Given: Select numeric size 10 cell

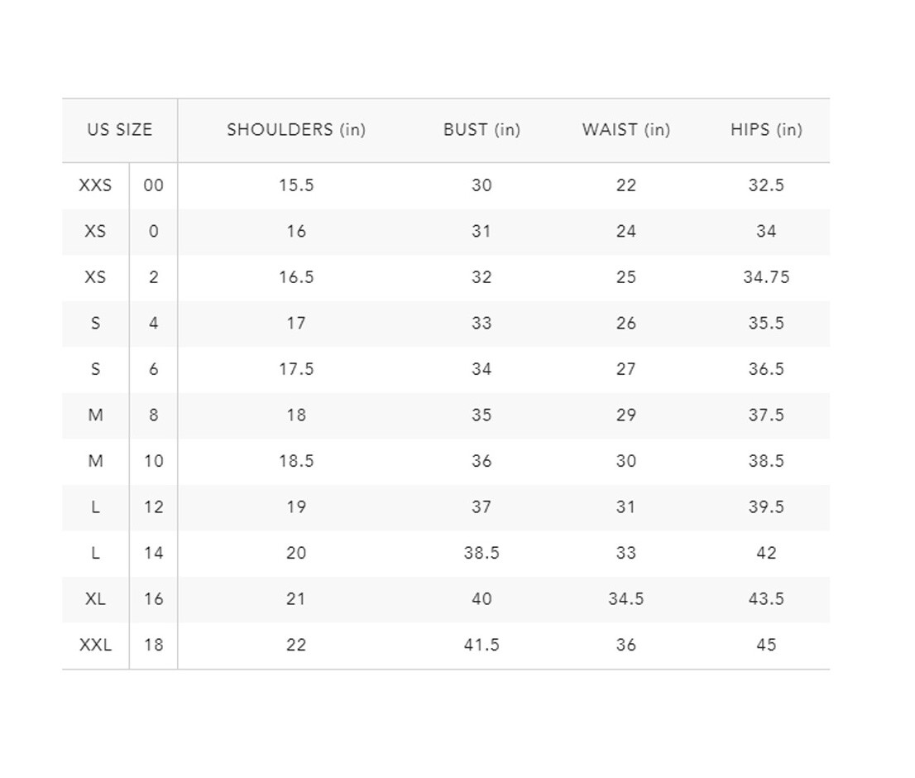Looking at the screenshot, I should 154,461.
